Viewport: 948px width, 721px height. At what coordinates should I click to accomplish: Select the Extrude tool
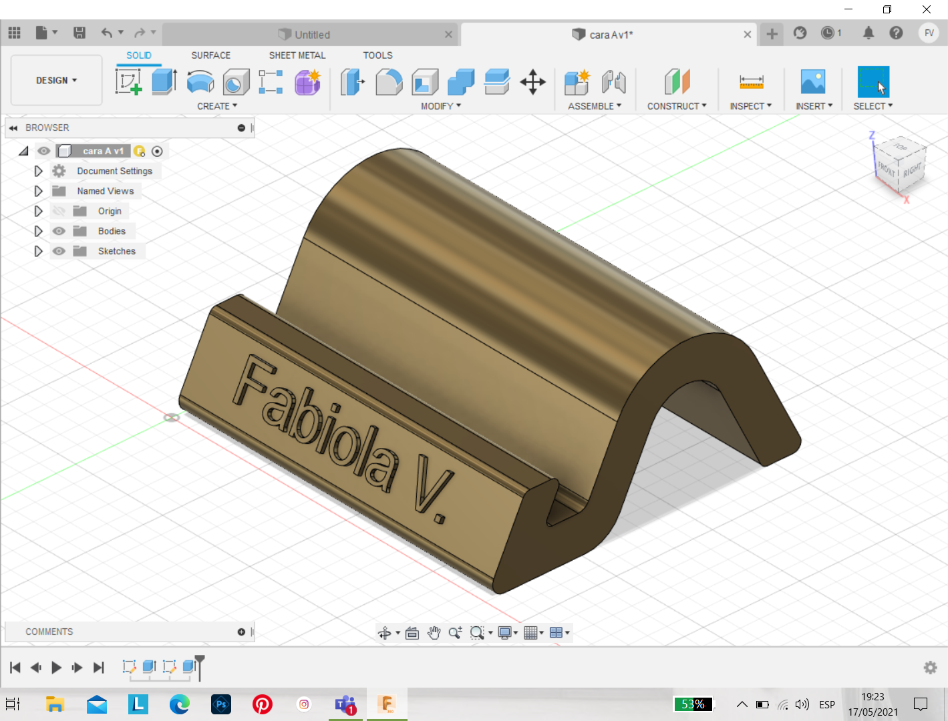(x=164, y=81)
